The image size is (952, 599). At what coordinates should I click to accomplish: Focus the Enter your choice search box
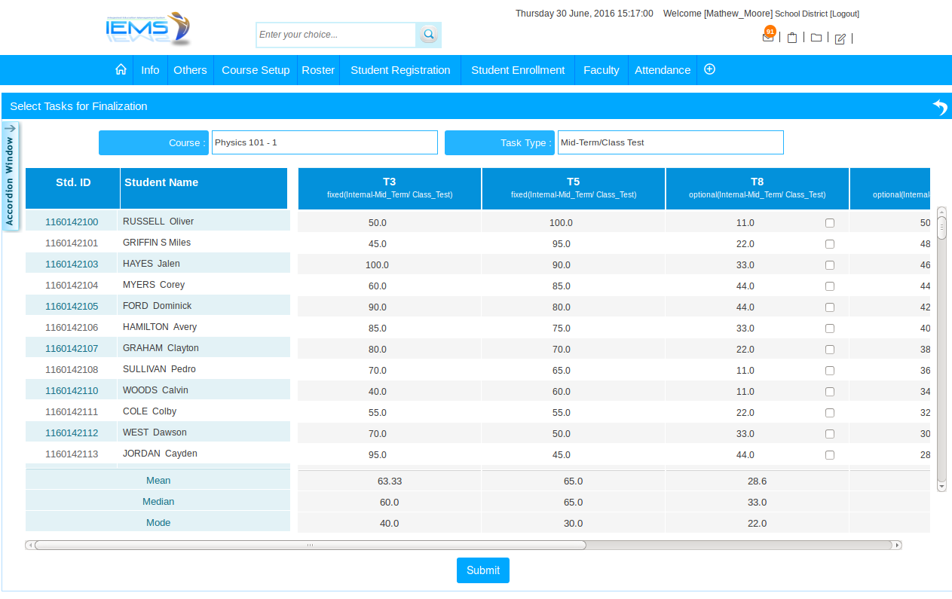click(x=336, y=35)
